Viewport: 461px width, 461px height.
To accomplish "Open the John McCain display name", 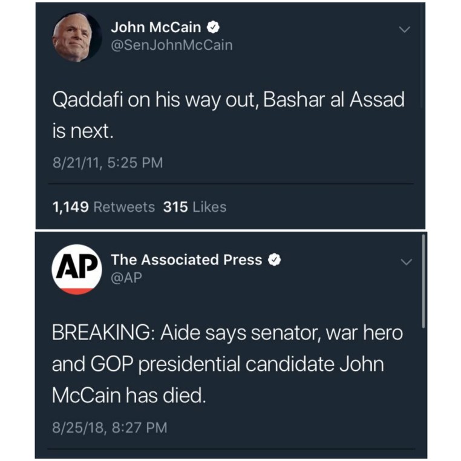I will coord(155,27).
